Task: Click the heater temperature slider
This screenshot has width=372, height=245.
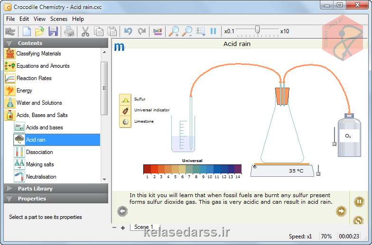Action: coord(318,173)
